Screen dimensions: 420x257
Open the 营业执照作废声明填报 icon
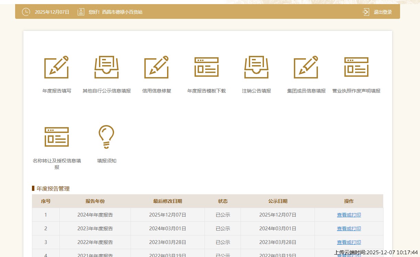(356, 67)
